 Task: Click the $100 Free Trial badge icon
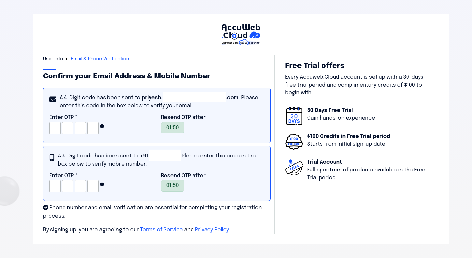294,142
